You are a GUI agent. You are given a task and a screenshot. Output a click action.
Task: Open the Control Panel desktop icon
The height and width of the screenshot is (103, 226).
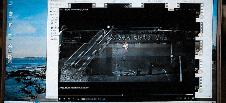point(10,37)
